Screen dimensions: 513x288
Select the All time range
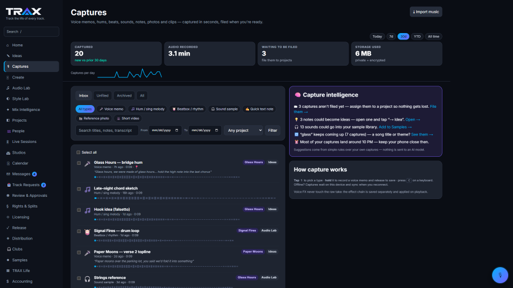point(433,37)
